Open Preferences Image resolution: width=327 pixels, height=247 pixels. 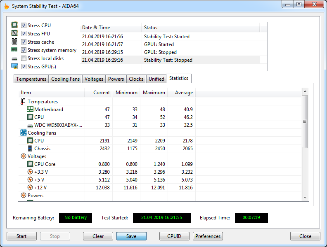pos(208,236)
